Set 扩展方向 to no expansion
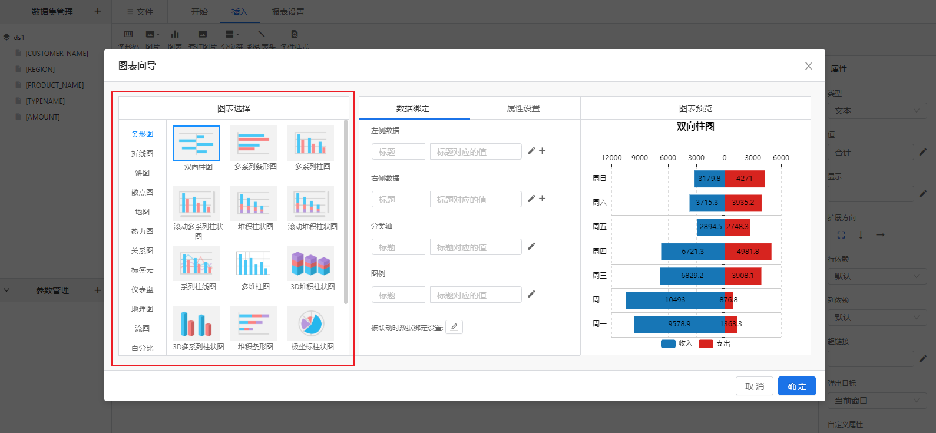 pos(841,235)
